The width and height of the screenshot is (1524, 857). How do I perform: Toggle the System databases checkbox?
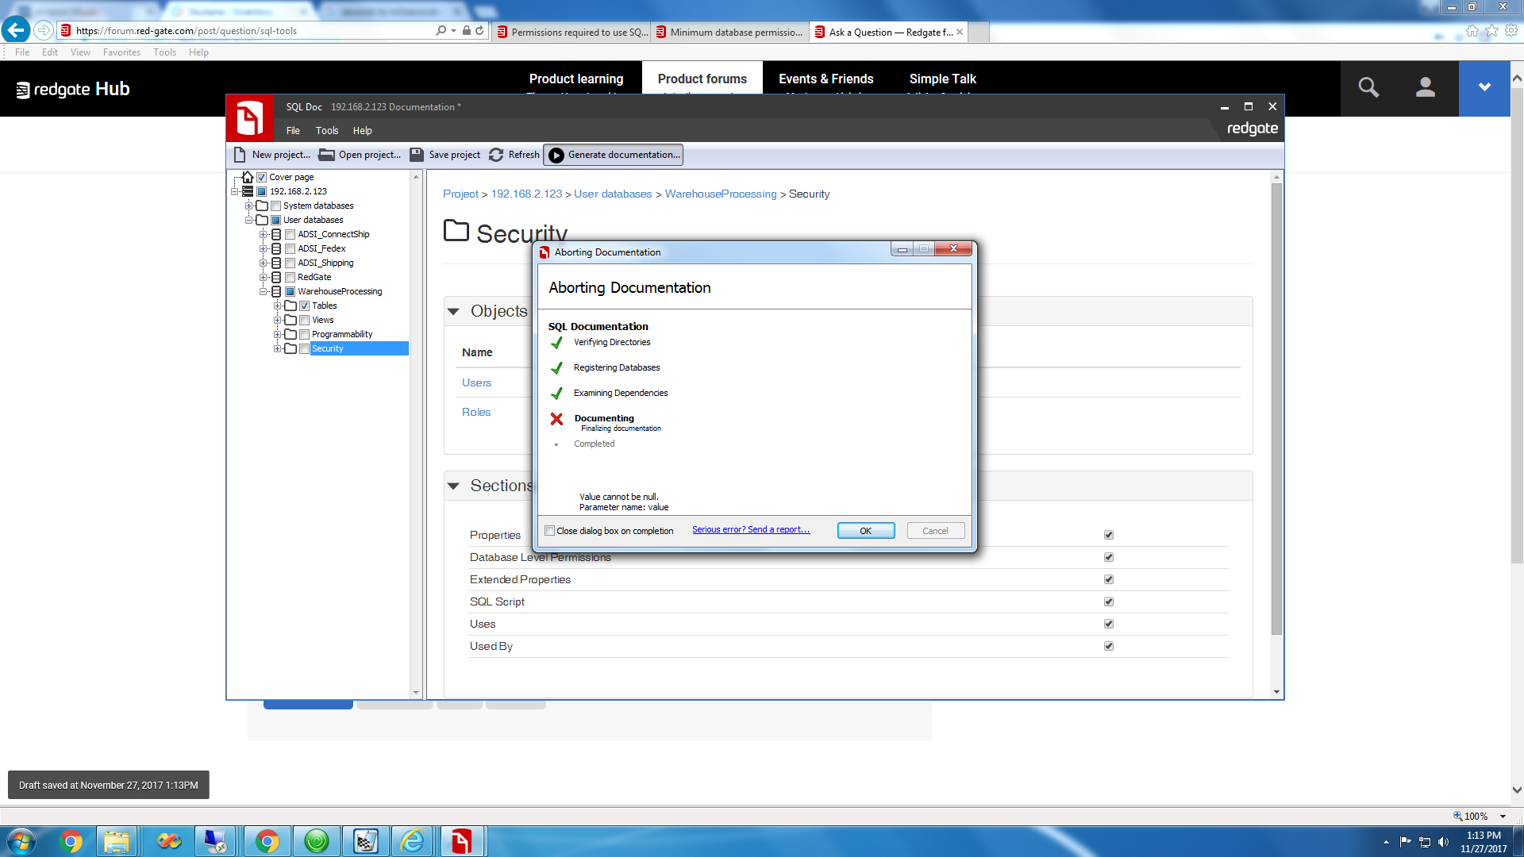(x=275, y=206)
